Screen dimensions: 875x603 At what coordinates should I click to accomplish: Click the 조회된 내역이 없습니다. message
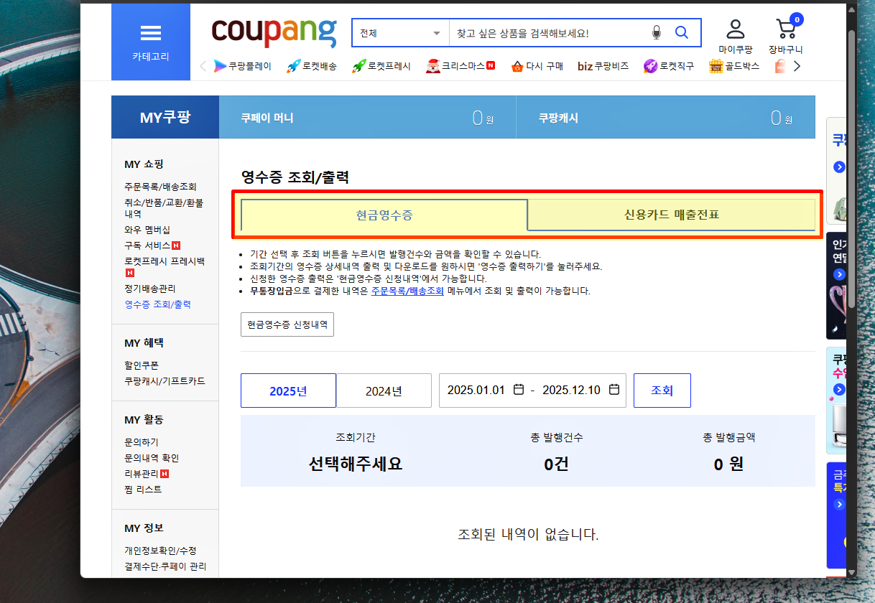[528, 535]
